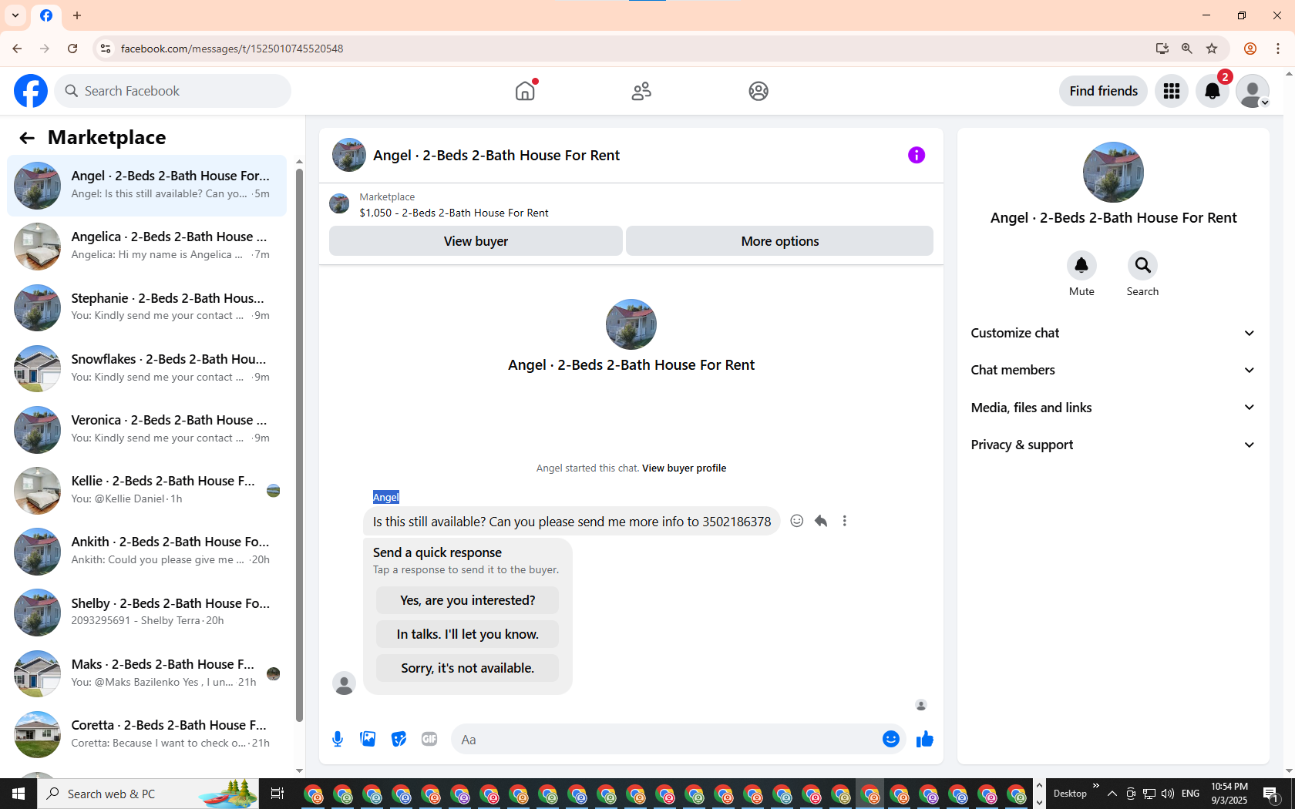Open Snowflakes conversation in the list

[x=146, y=368]
